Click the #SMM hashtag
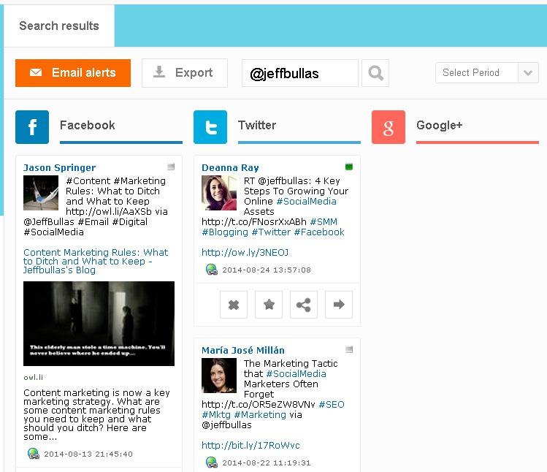The image size is (547, 472). pyautogui.click(x=324, y=222)
